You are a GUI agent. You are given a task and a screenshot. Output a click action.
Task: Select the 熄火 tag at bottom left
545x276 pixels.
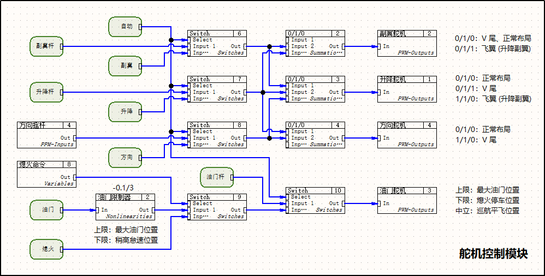coord(45,249)
